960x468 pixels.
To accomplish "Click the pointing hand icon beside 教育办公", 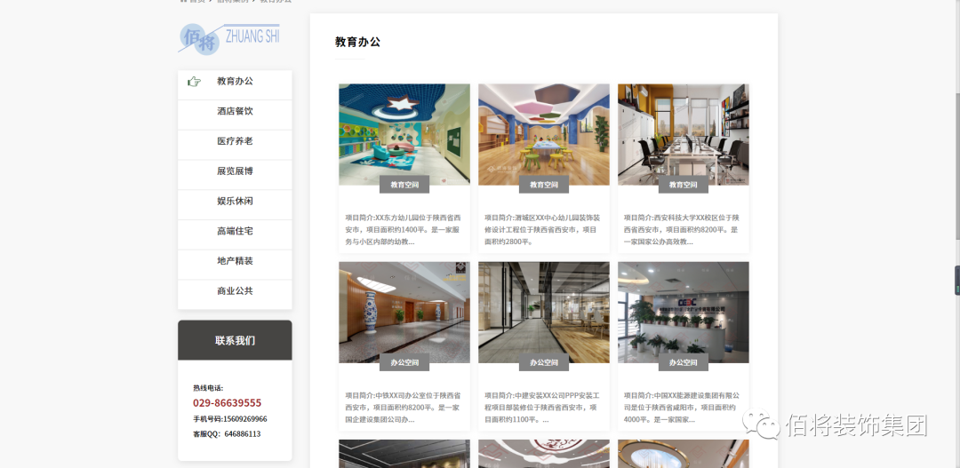I will [x=194, y=82].
